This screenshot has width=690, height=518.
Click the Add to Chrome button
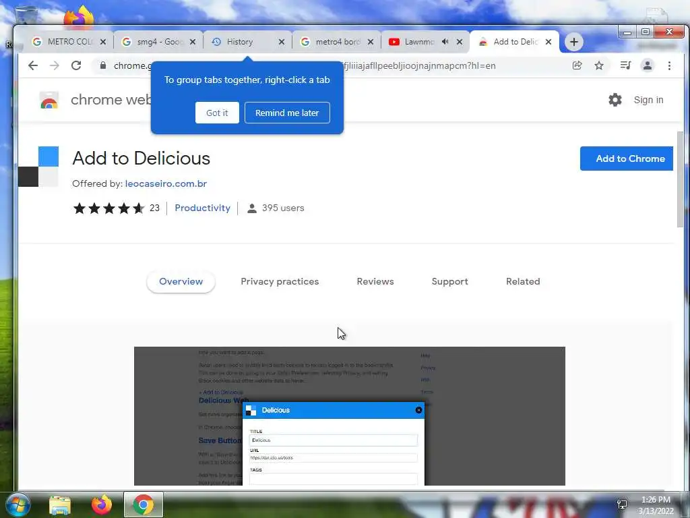click(627, 159)
